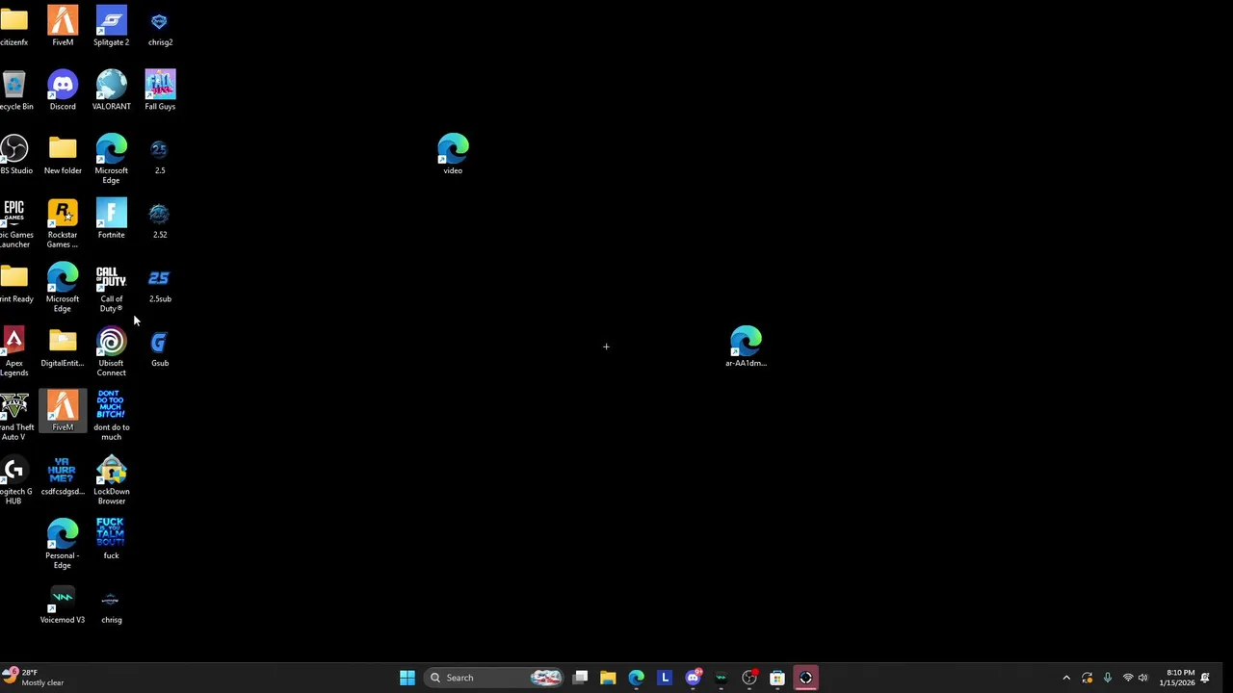Open Microsoft Store from the taskbar
1233x693 pixels.
[777, 678]
